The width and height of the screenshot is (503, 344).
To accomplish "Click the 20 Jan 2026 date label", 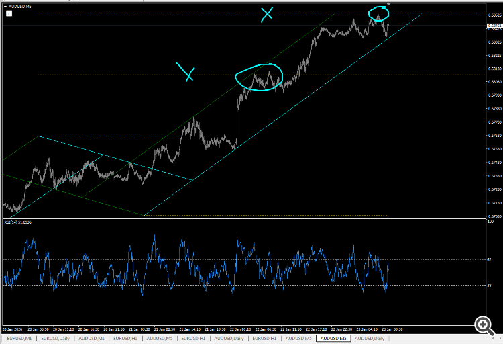I will point(13,329).
